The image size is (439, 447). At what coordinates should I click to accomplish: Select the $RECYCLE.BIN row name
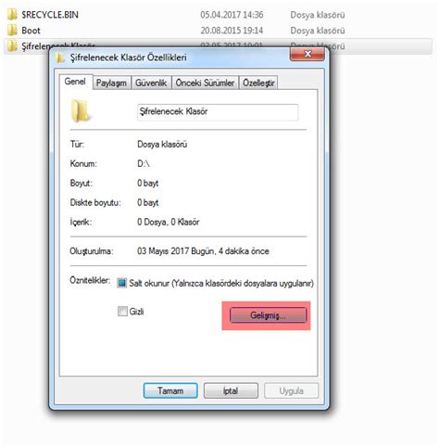50,15
